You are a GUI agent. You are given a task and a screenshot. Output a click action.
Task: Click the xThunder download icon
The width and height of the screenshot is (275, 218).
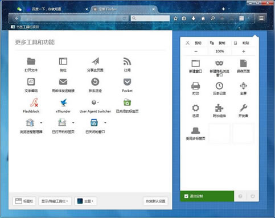point(63,102)
